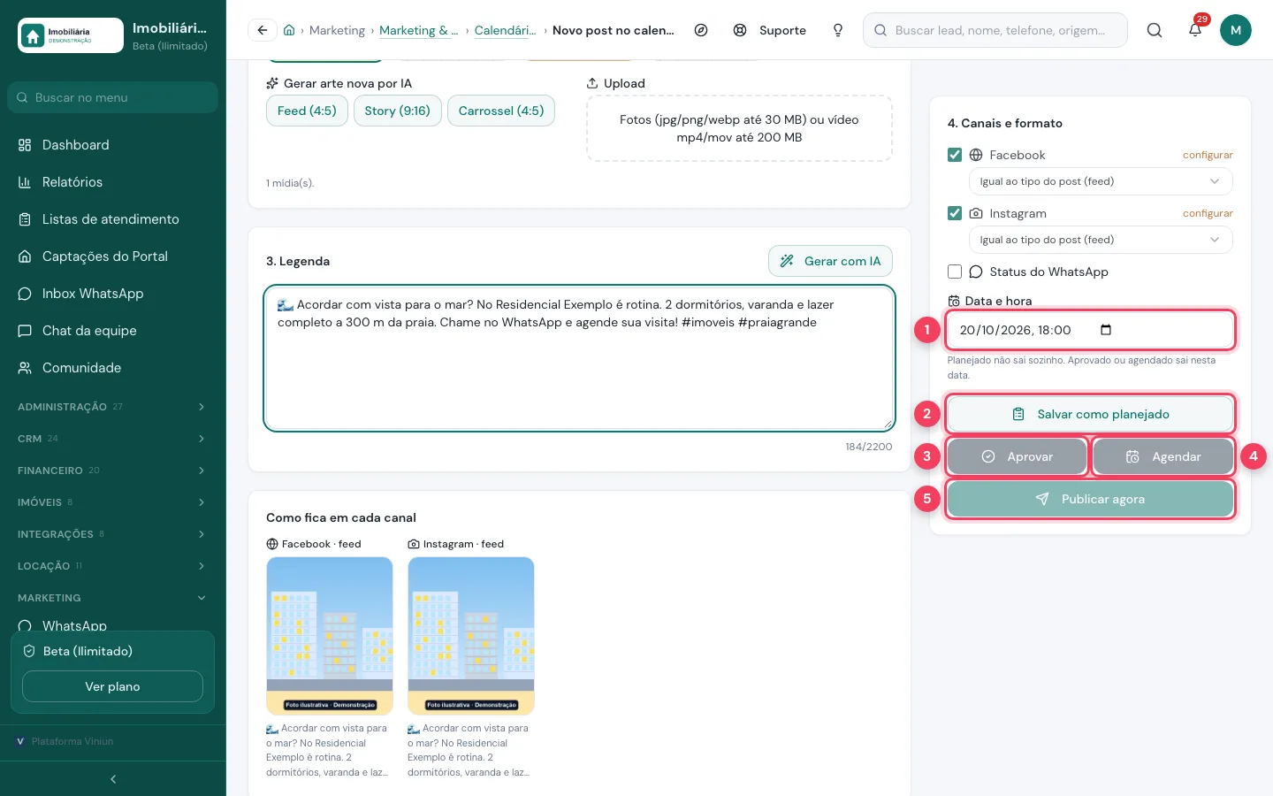Select Carrossel (4:5) art format
Screen dimensions: 1273x796
[x=501, y=111]
